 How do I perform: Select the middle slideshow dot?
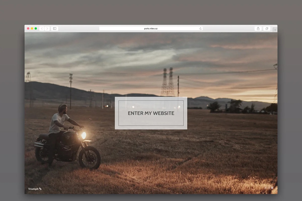269,188
